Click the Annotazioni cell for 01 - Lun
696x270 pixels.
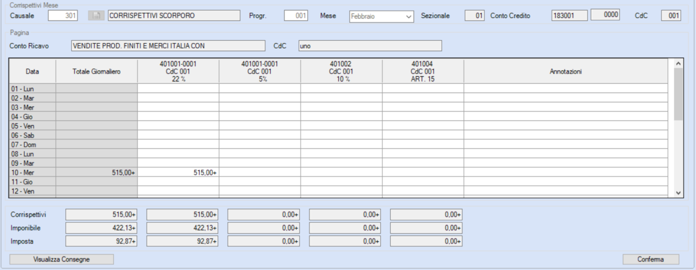tap(568, 88)
